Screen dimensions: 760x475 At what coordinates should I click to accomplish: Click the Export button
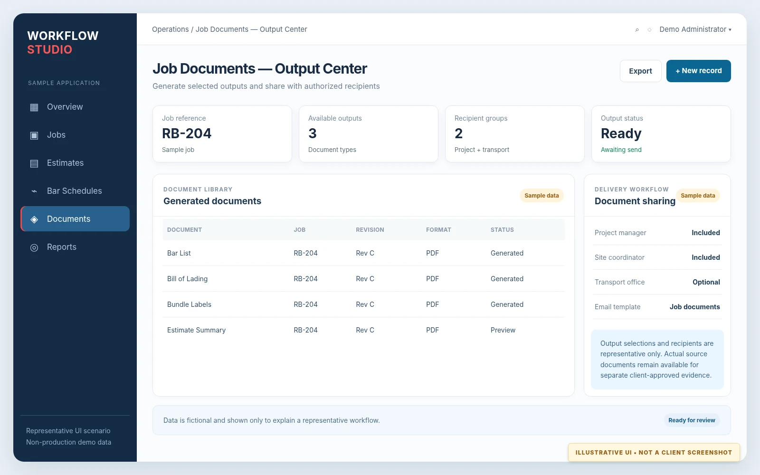coord(640,71)
